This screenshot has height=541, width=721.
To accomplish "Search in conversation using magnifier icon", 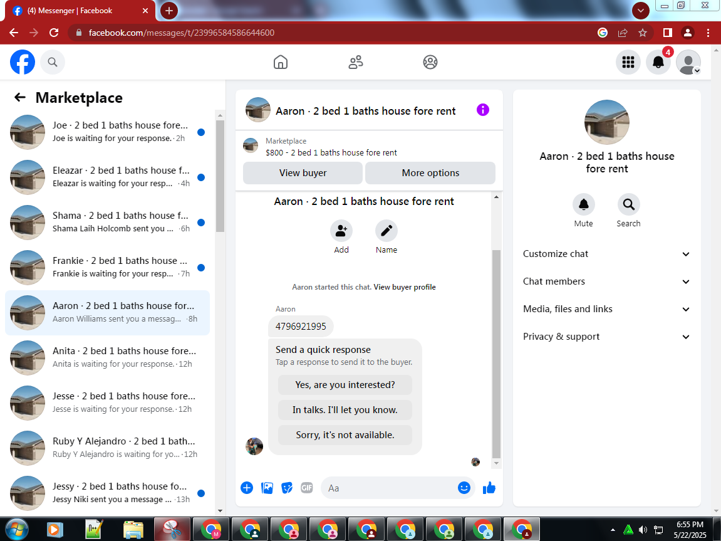I will (628, 204).
